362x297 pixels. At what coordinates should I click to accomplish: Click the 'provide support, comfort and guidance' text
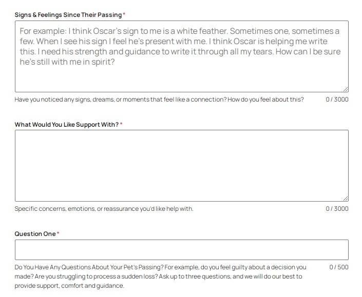[69, 286]
